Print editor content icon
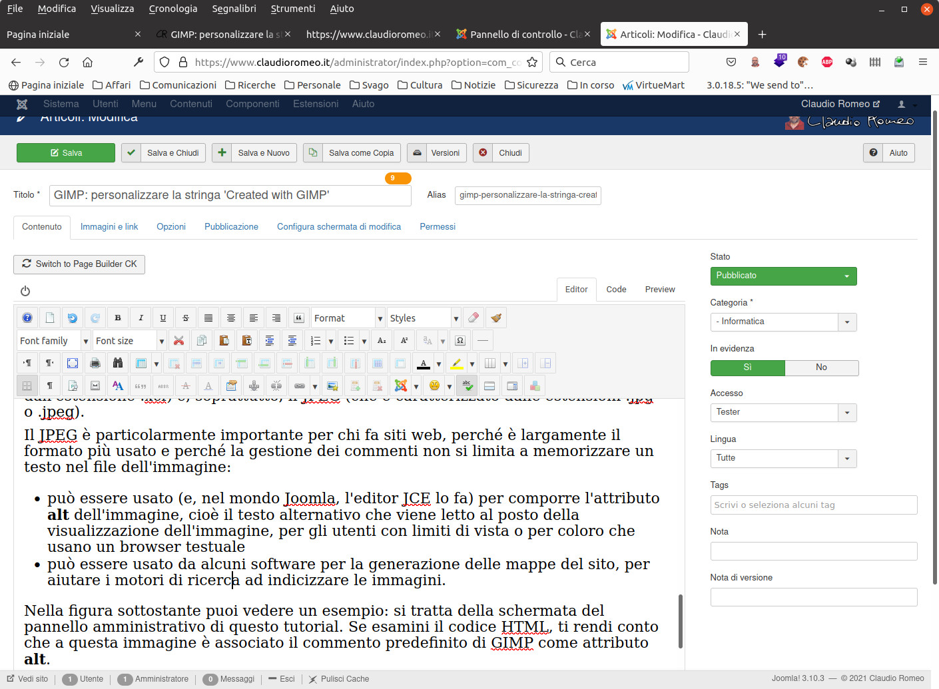The width and height of the screenshot is (939, 689). [95, 363]
